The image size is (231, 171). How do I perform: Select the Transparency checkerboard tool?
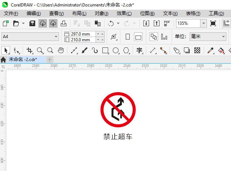(197, 51)
